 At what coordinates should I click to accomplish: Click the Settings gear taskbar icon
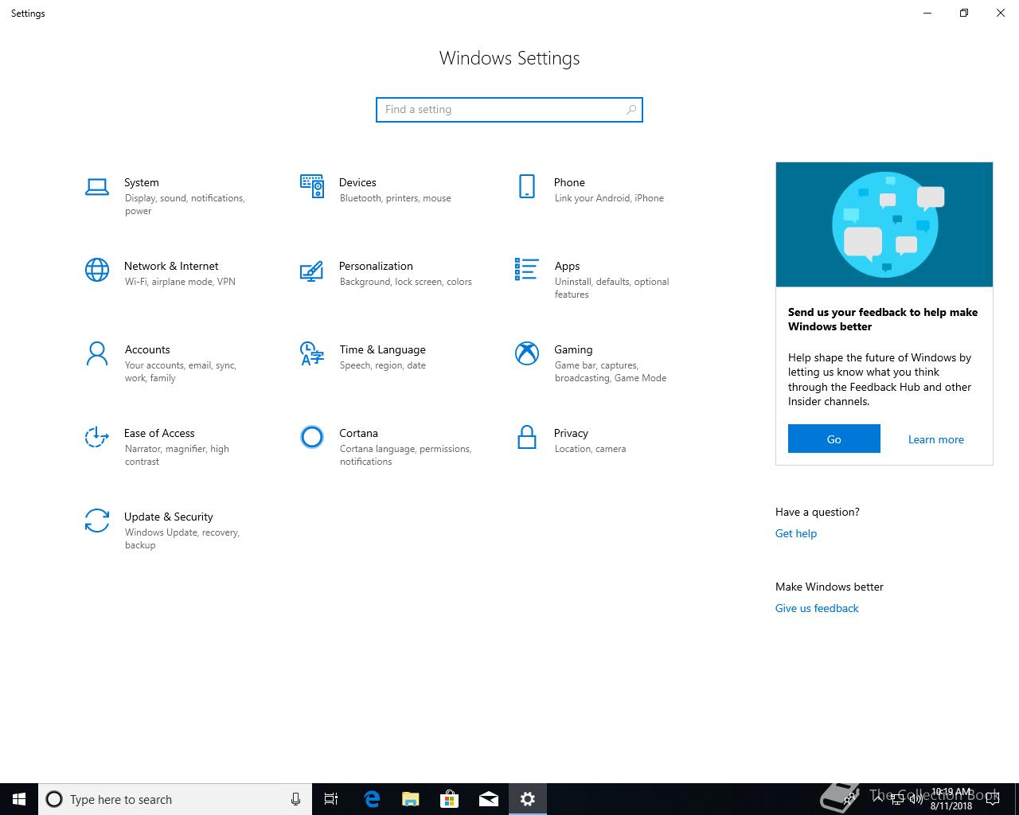coord(527,799)
